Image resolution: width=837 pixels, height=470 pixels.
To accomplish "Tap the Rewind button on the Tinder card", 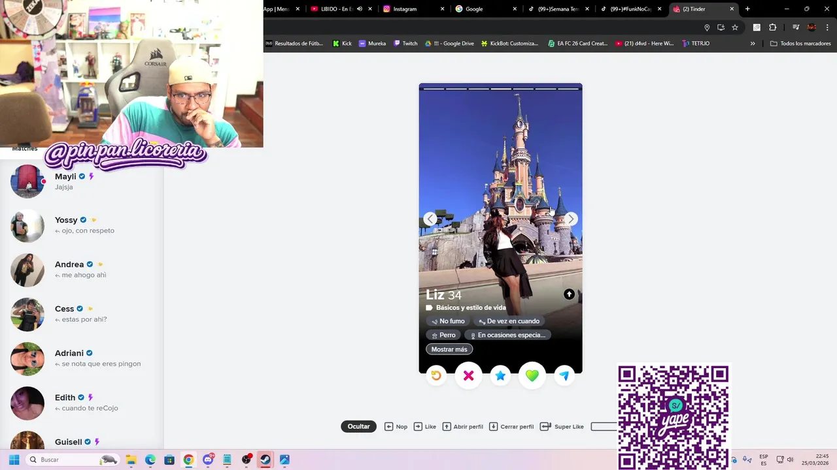I will pos(436,375).
